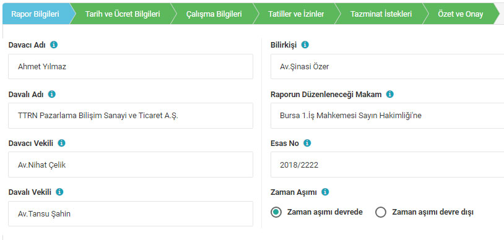The width and height of the screenshot is (504, 240).
Task: Show info for Zaman Aşımı option
Action: (x=325, y=192)
